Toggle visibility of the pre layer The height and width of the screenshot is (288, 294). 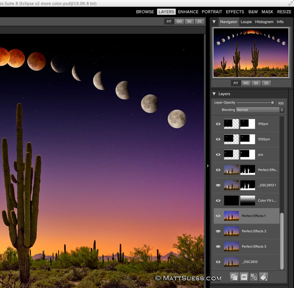[218, 155]
